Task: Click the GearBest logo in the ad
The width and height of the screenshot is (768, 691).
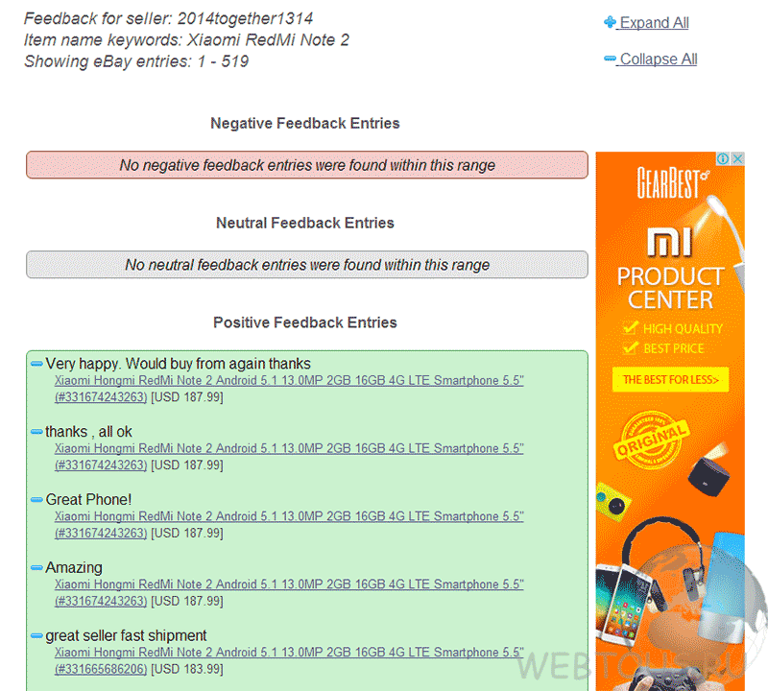Action: coord(673,183)
